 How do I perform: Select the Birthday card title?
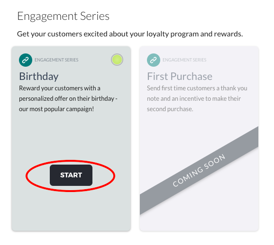pyautogui.click(x=39, y=76)
